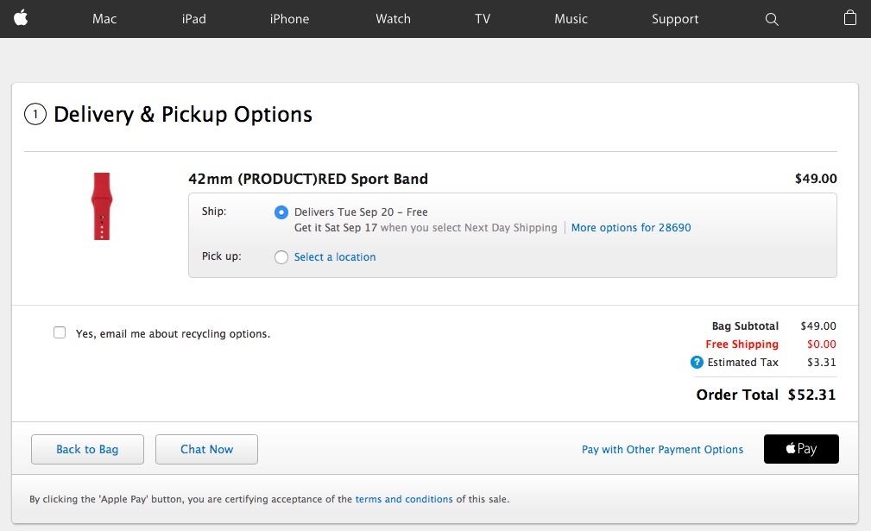Viewport: 871px width, 531px height.
Task: Choose the Pick up radio button
Action: (281, 257)
